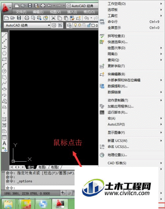Choose 块编辑器(B) menu entry
The image size is (165, 209).
[131, 74]
